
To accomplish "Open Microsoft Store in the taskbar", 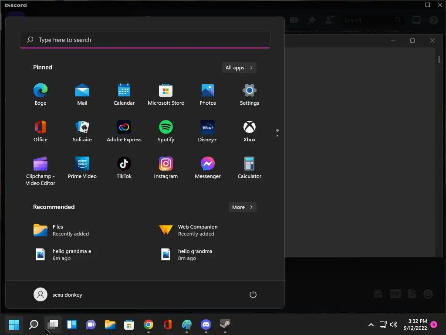I will pos(129,324).
